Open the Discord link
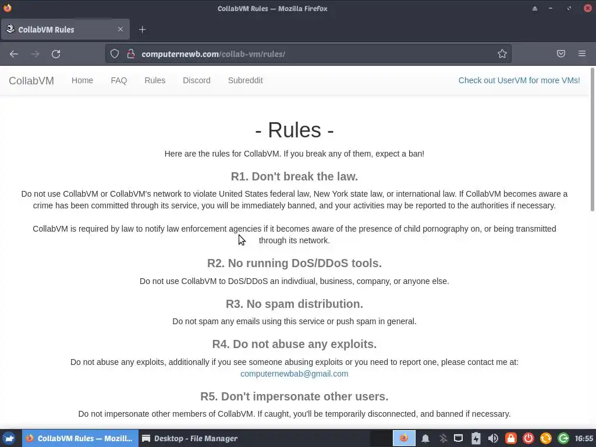 [x=197, y=80]
